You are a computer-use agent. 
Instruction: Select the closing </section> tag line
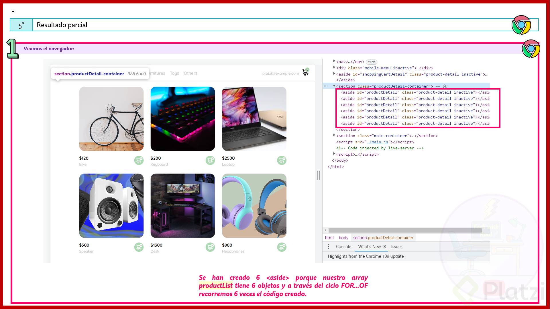[348, 130]
